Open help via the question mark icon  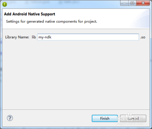click(10, 118)
